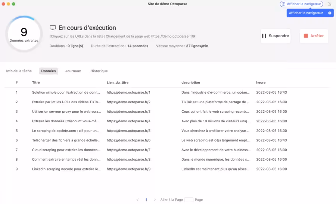The height and width of the screenshot is (204, 336).
Task: Click row number 5 in the data table
Action: click(x=16, y=131)
